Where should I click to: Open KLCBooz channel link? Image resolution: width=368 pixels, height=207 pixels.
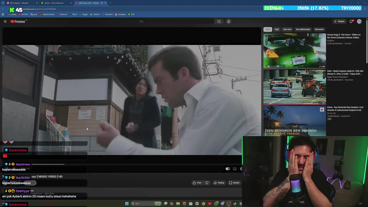click(331, 41)
